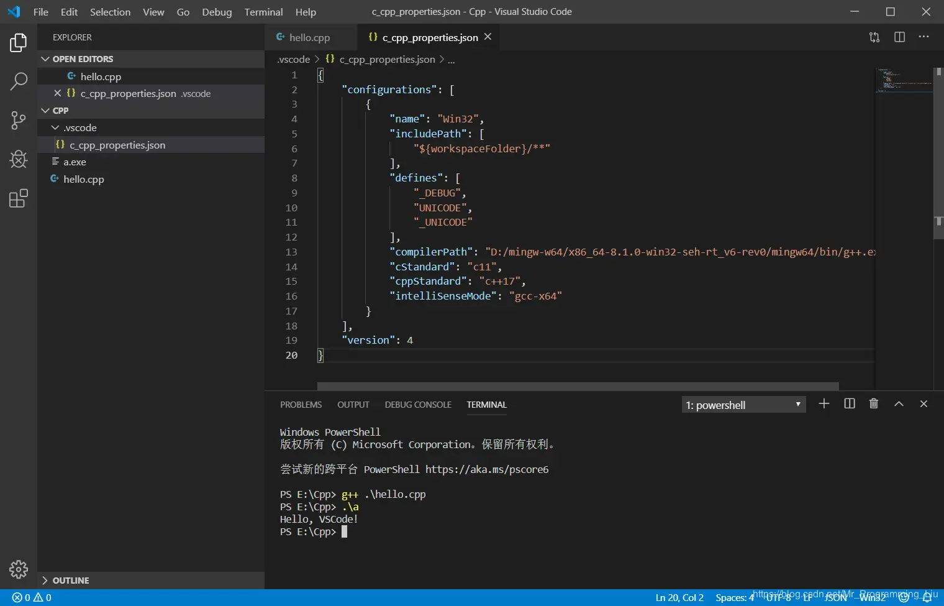Open the View menu
The height and width of the screenshot is (606, 944).
[x=153, y=12]
